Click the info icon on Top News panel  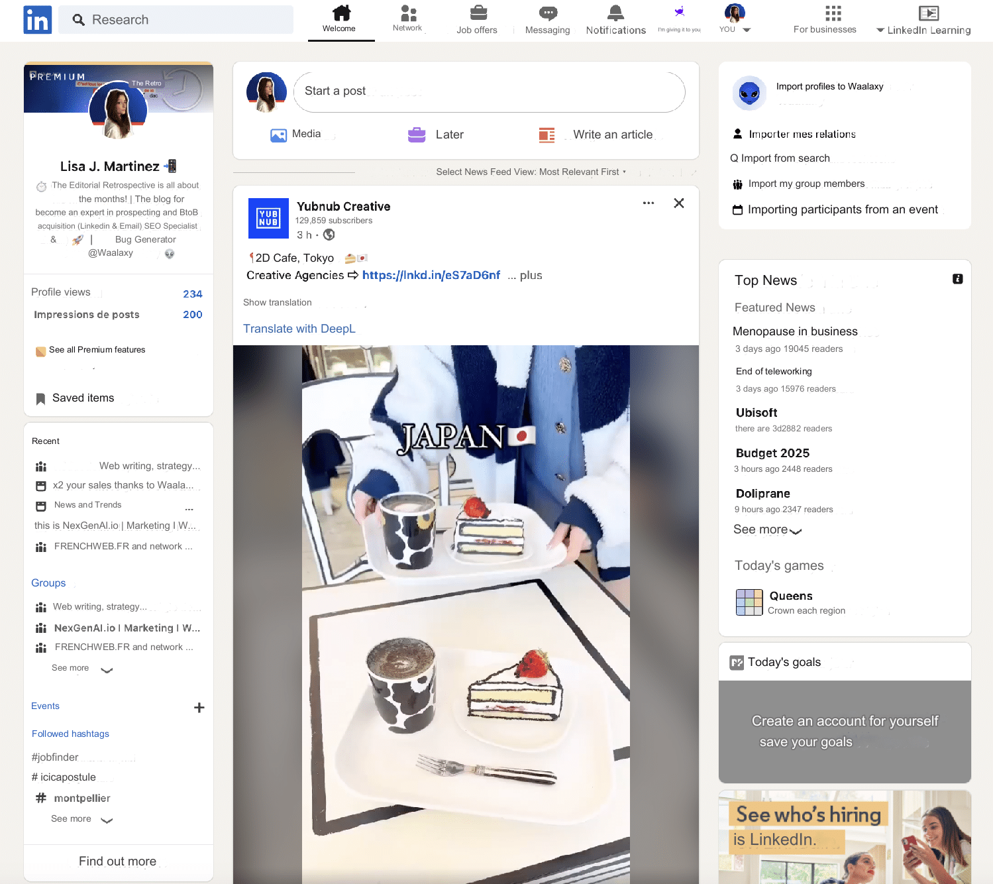pyautogui.click(x=957, y=279)
